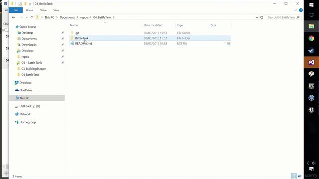The height and width of the screenshot is (179, 319).
Task: Click the chevron after This PC in path
Action: [x=57, y=17]
